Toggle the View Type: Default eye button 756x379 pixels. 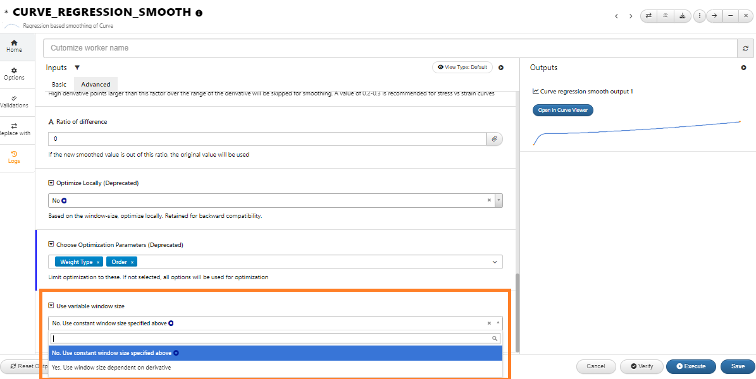click(462, 67)
